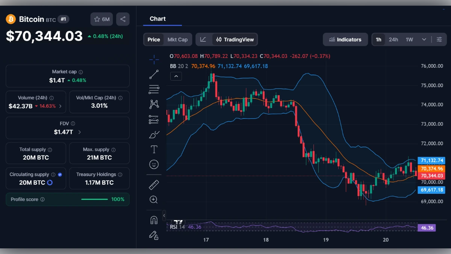Collapse the Bollinger Bands indicator row
The width and height of the screenshot is (451, 254).
[x=176, y=76]
